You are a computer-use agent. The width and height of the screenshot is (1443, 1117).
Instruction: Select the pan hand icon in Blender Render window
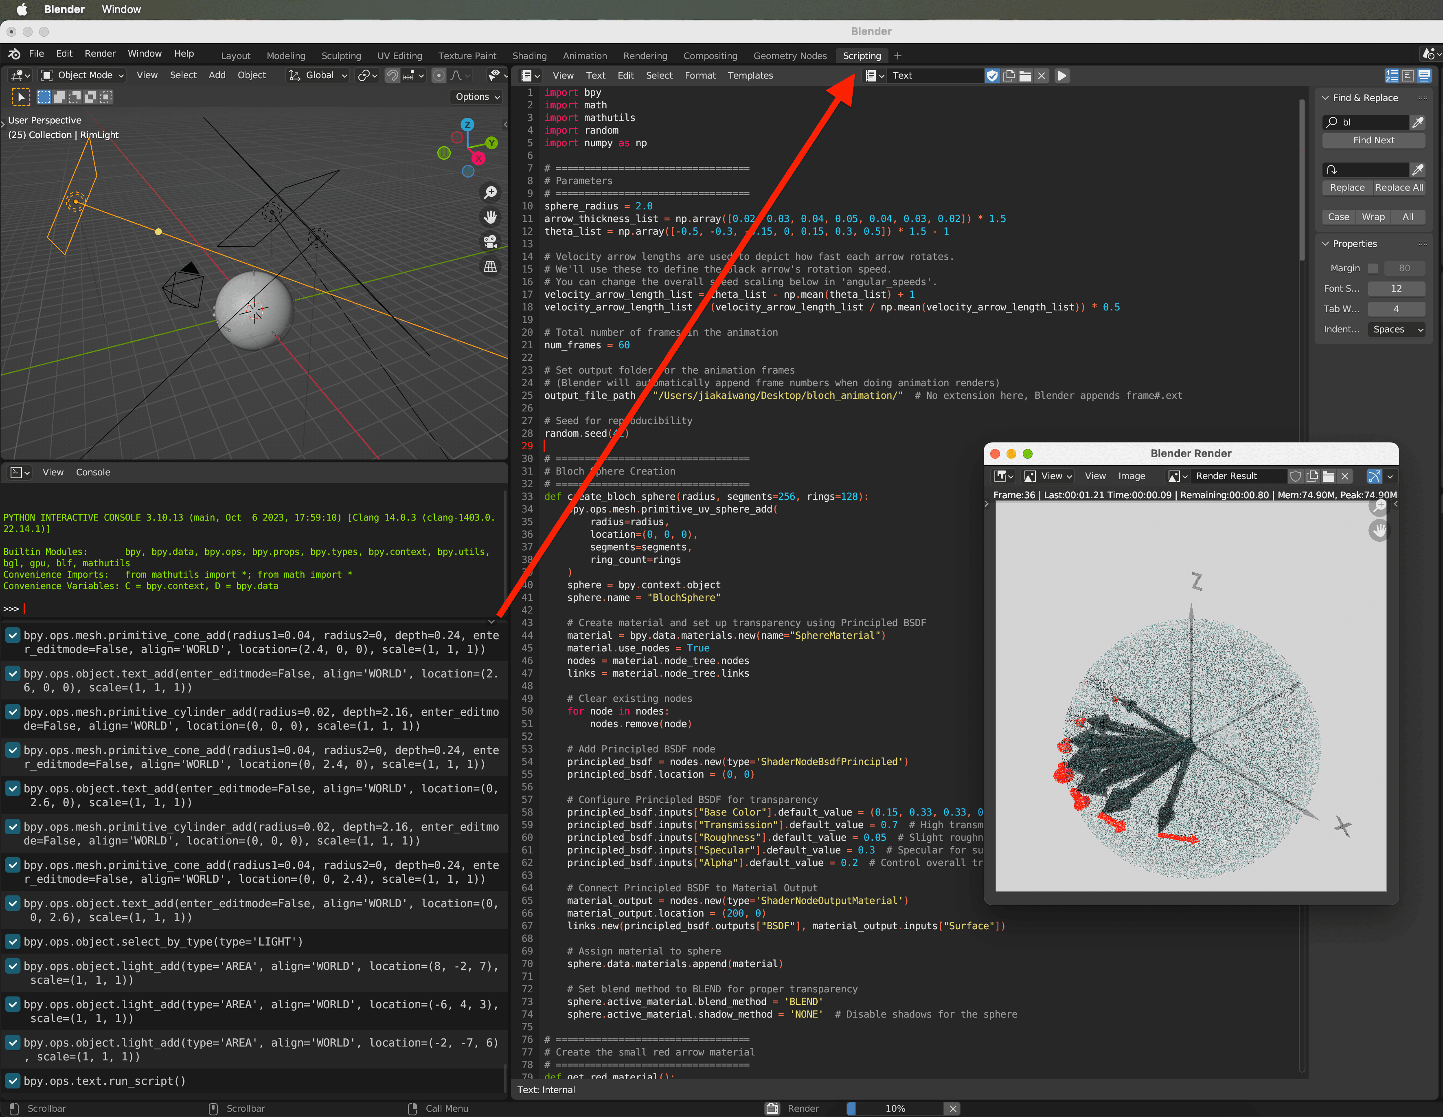pyautogui.click(x=1380, y=530)
